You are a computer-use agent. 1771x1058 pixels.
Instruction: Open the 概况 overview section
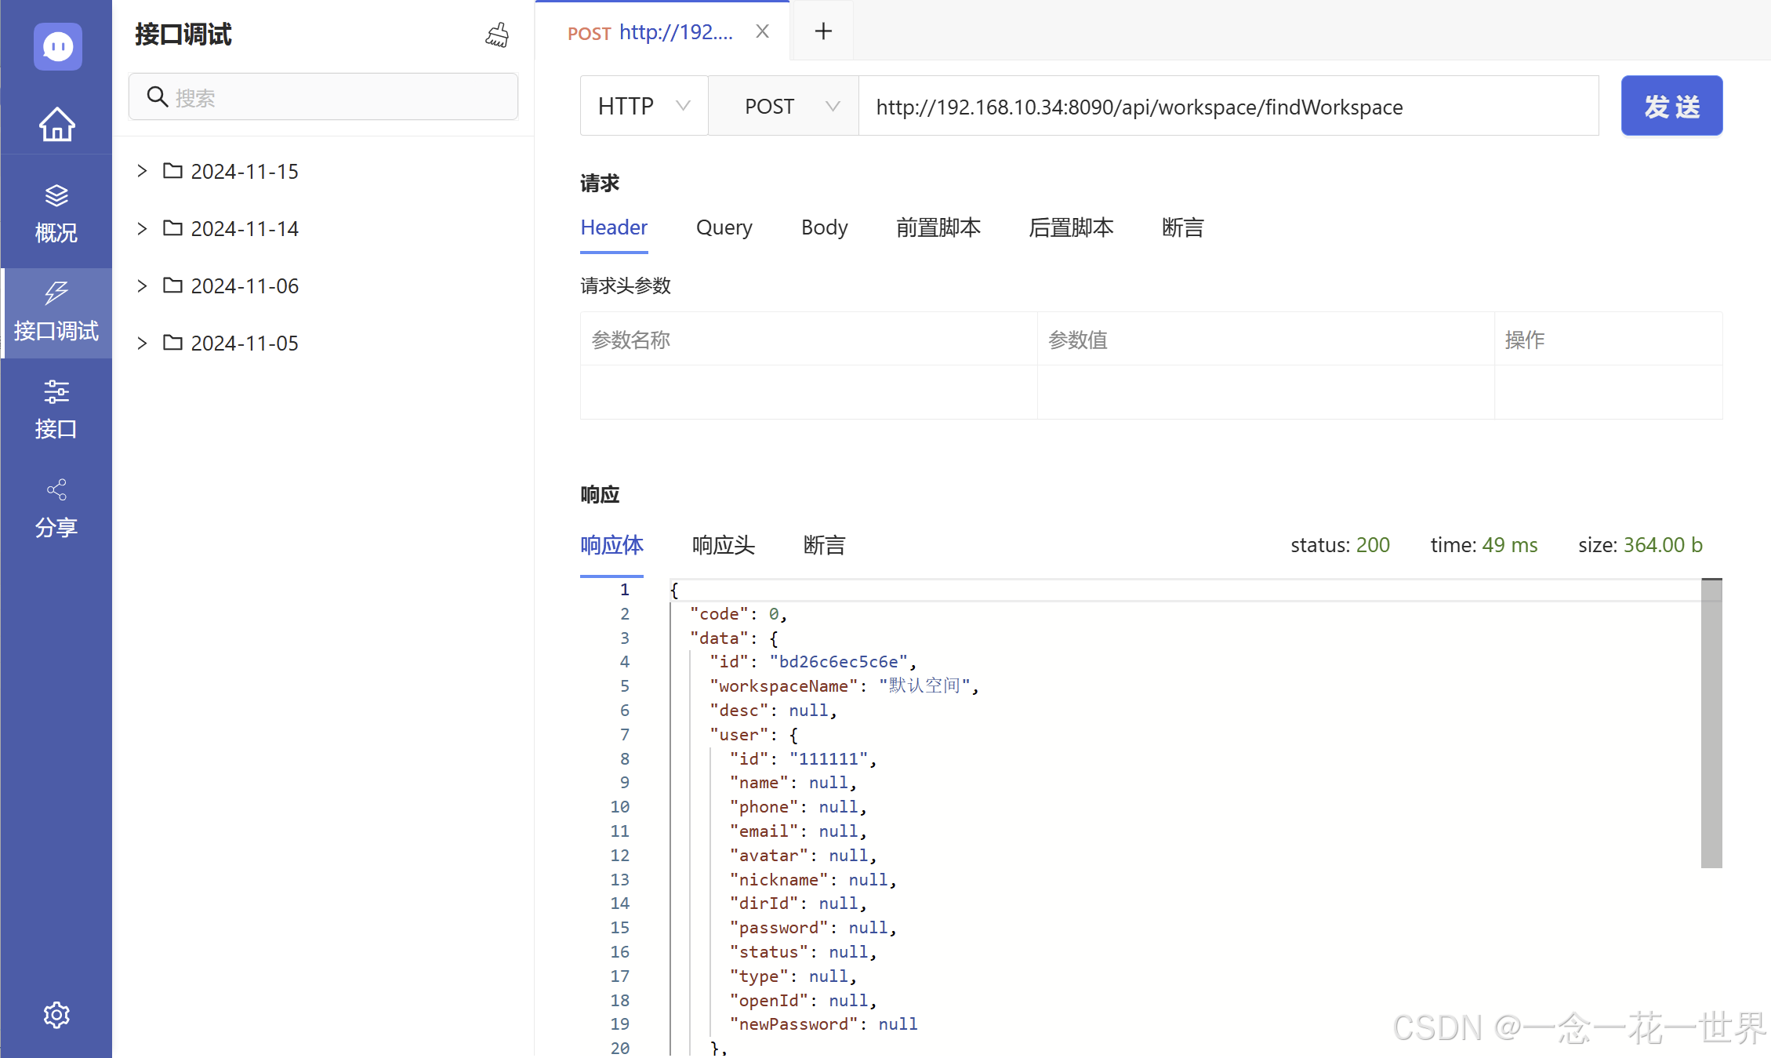coord(56,213)
